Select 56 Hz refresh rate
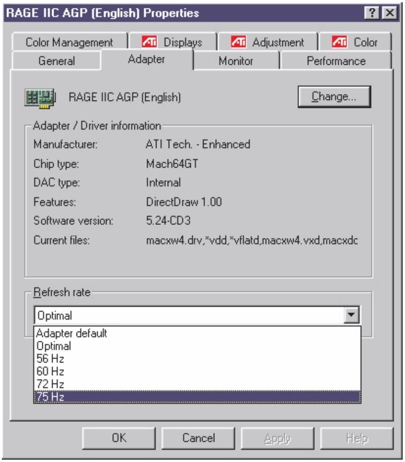Viewport: 405px width, 462px height. tap(197, 359)
